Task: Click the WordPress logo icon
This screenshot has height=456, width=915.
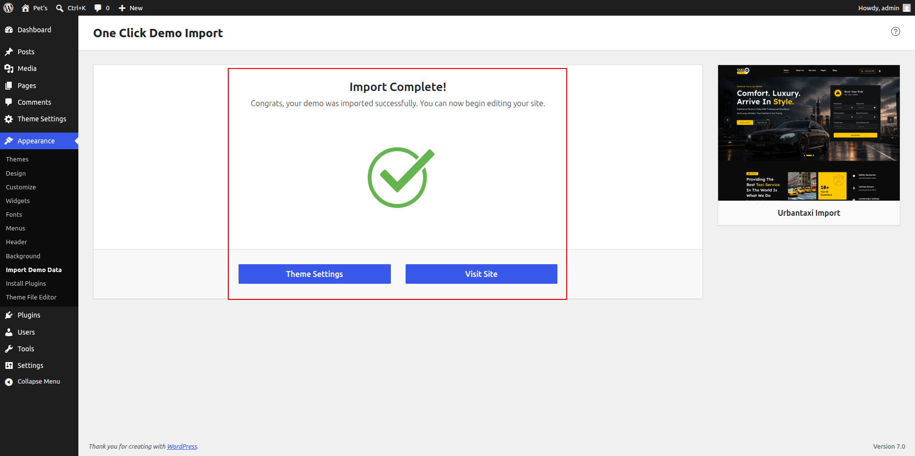Action: (8, 8)
